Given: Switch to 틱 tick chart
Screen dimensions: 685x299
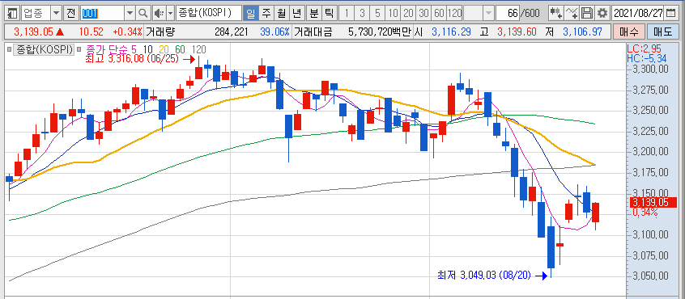Looking at the screenshot, I should 329,13.
